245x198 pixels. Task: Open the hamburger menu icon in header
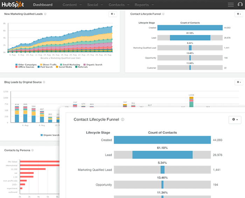231,5
